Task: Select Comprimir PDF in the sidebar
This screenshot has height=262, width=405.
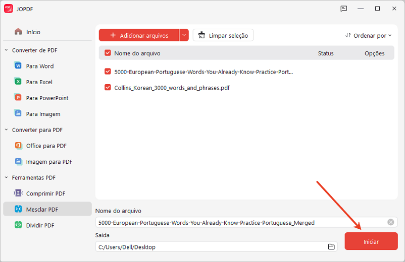Action: tap(47, 193)
